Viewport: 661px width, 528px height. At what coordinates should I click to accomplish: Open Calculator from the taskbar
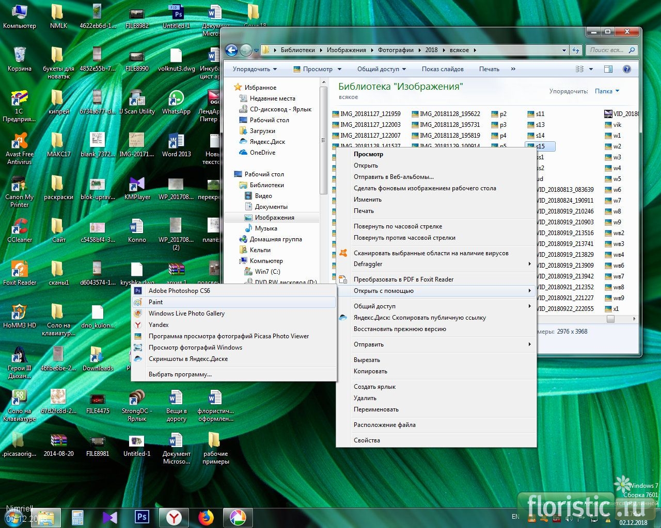coord(78,517)
